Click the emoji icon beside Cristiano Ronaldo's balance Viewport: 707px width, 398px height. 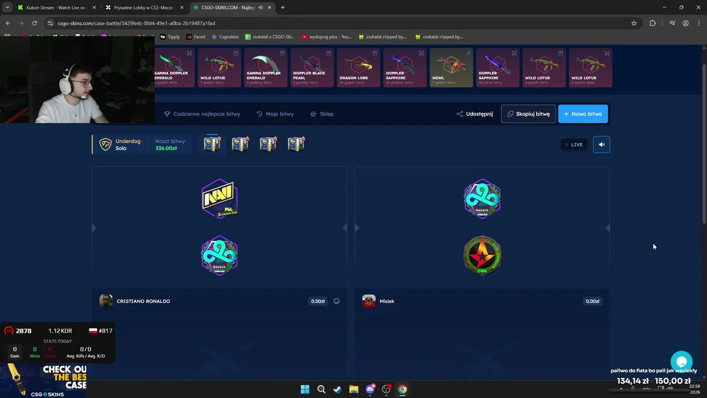tap(336, 301)
